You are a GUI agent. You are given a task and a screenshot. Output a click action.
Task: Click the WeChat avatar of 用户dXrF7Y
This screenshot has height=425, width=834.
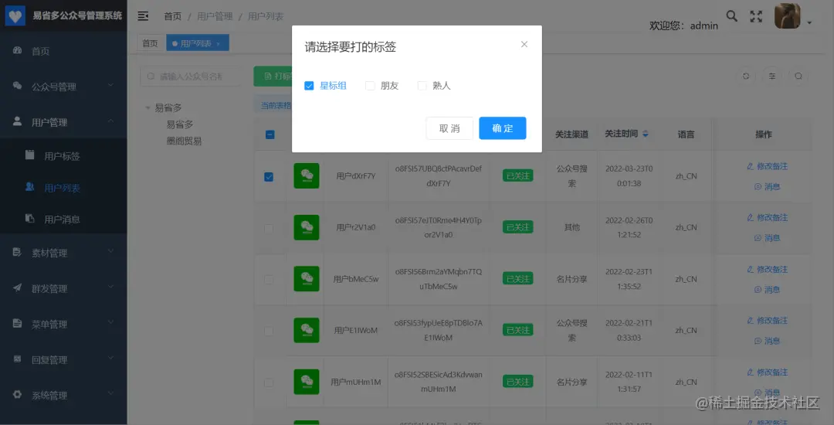pyautogui.click(x=307, y=175)
